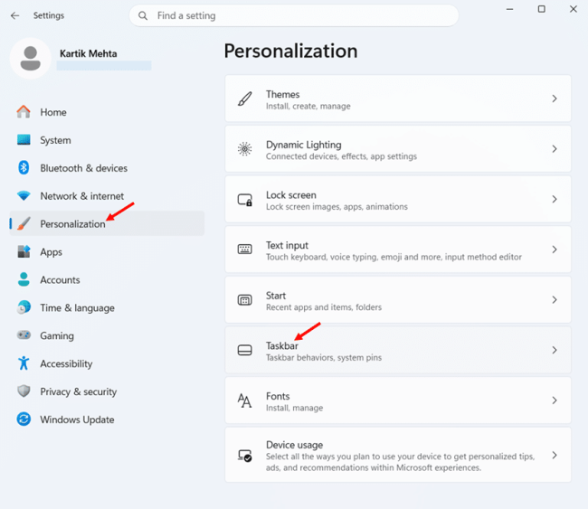Viewport: 588px width, 509px height.
Task: Expand the Taskbar row chevron
Action: (555, 350)
